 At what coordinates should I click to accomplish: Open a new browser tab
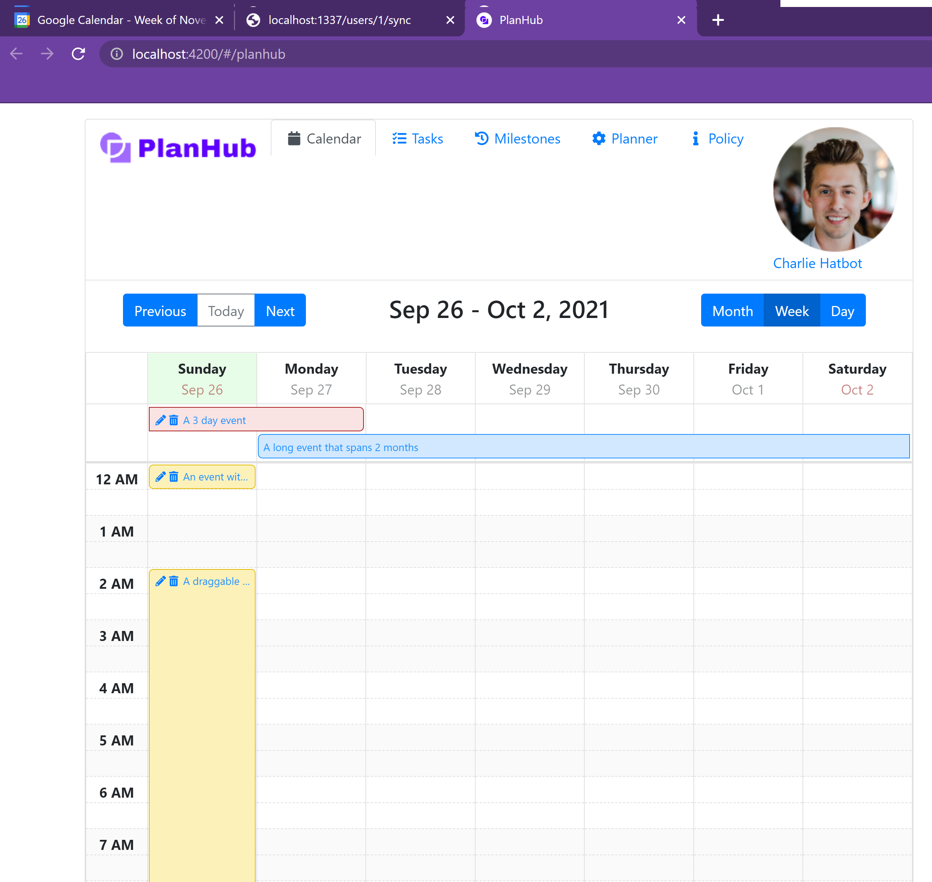[718, 20]
